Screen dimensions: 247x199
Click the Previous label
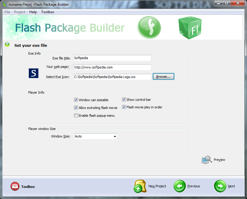[193, 186]
